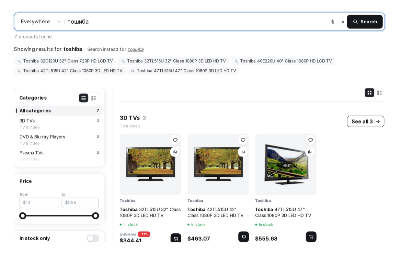Click the price to input field
The image size is (412, 256).
point(80,202)
